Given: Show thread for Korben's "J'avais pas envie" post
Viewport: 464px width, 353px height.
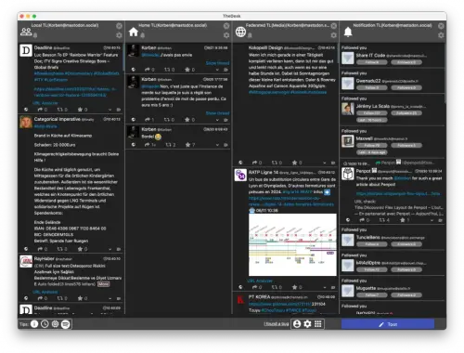Looking at the screenshot, I should pos(218,63).
